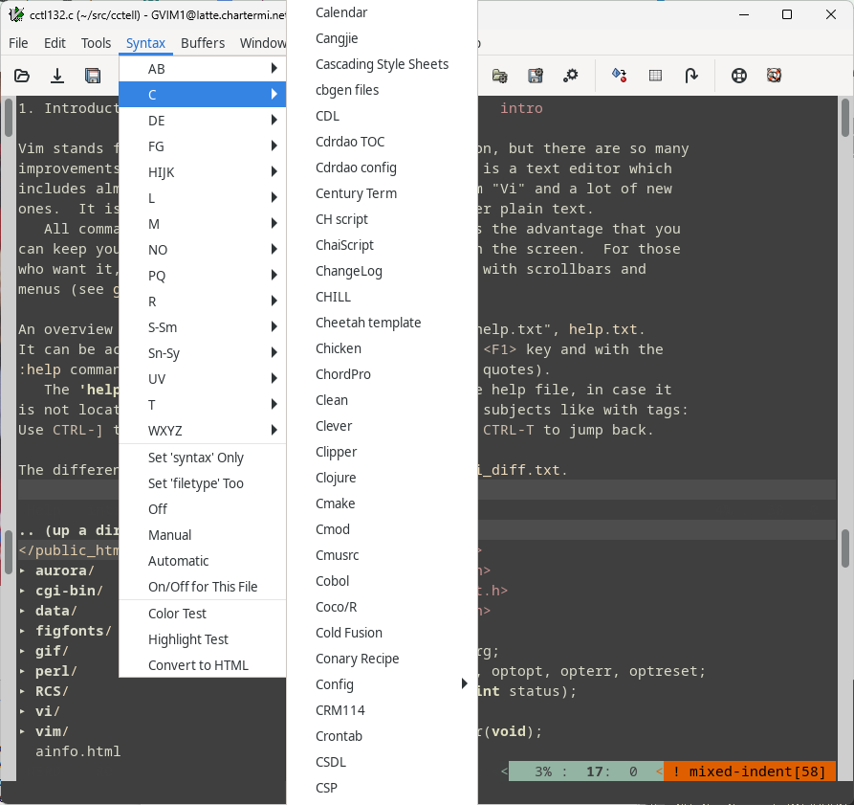Image resolution: width=854 pixels, height=805 pixels.
Task: Choose Set 'syntax' Only option
Action: pyautogui.click(x=202, y=458)
